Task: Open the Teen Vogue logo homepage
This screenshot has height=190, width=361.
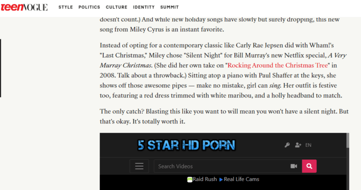Action: point(24,7)
